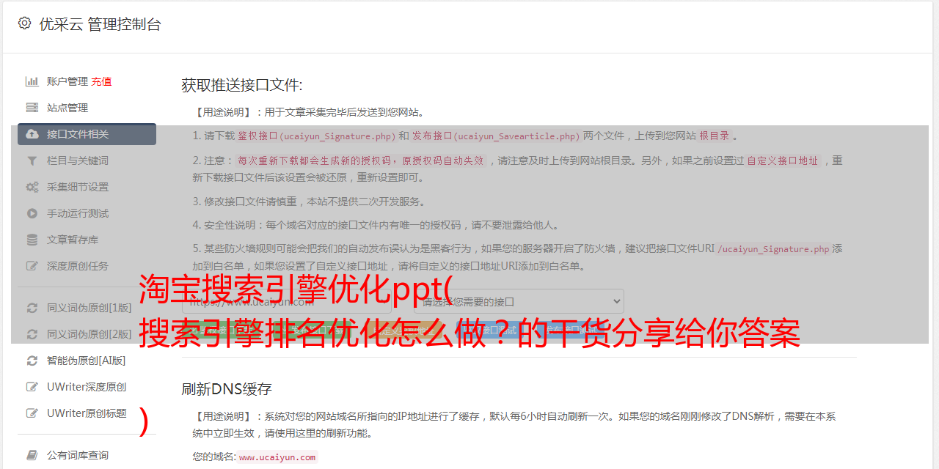Open the website URL selector dropdown

point(287,301)
